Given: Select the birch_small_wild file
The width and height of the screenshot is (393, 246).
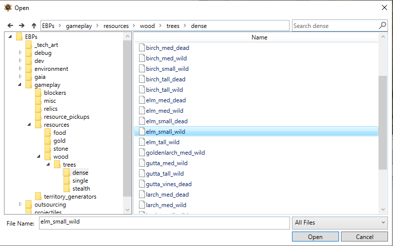Looking at the screenshot, I should point(167,68).
